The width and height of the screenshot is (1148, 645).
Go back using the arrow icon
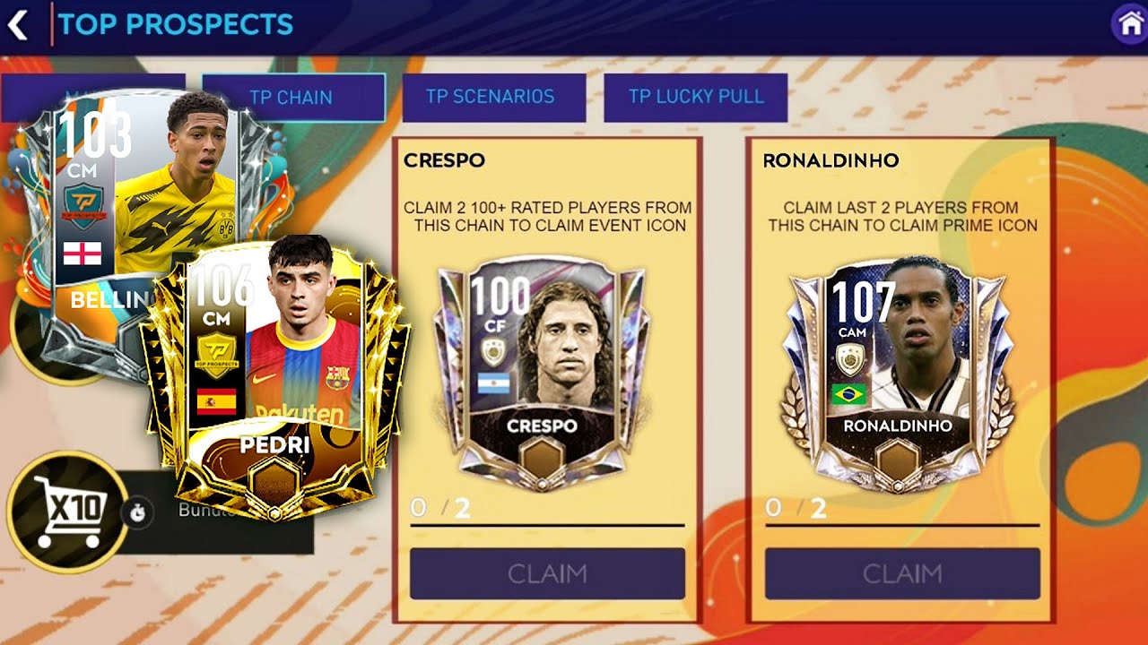click(x=17, y=25)
